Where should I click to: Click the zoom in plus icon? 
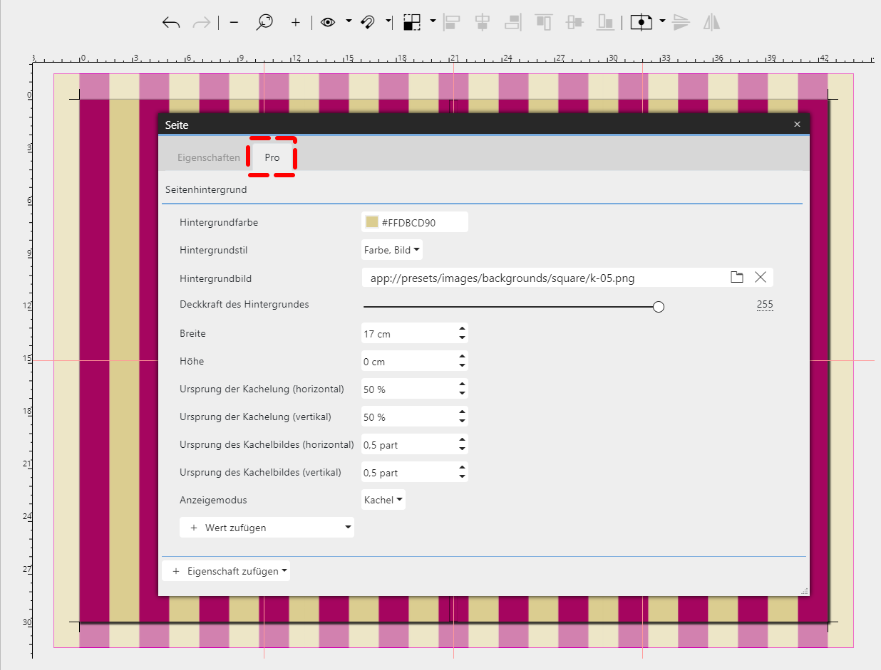[x=296, y=23]
